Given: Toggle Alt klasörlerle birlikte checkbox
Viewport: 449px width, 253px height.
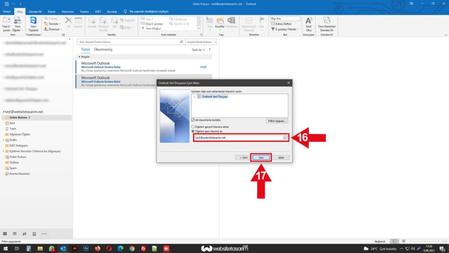Looking at the screenshot, I should [193, 119].
